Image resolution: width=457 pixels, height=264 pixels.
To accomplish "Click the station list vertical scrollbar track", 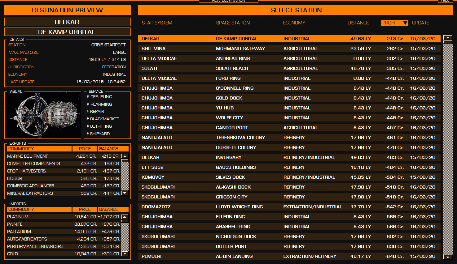I will [448, 148].
